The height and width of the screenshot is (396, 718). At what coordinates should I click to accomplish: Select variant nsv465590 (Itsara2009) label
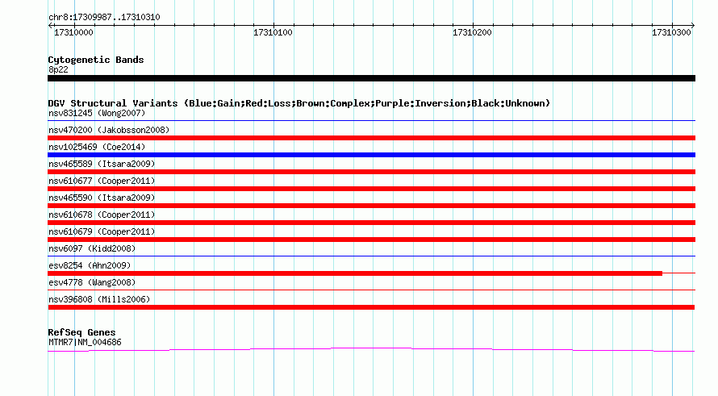point(102,198)
